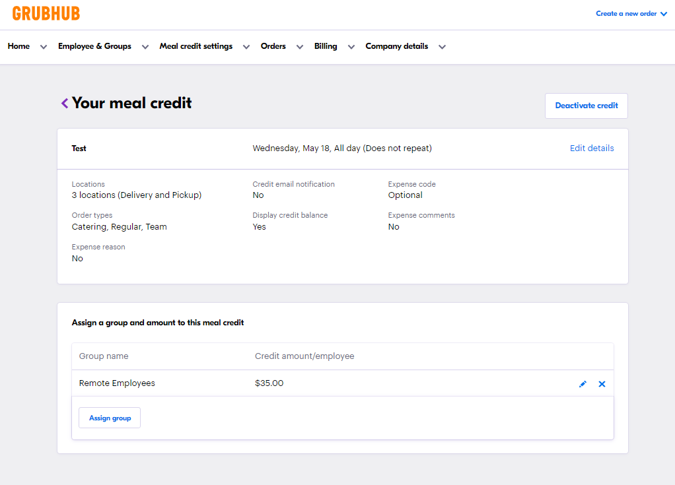Edit the Remote Employees group with the pencil icon

[583, 384]
